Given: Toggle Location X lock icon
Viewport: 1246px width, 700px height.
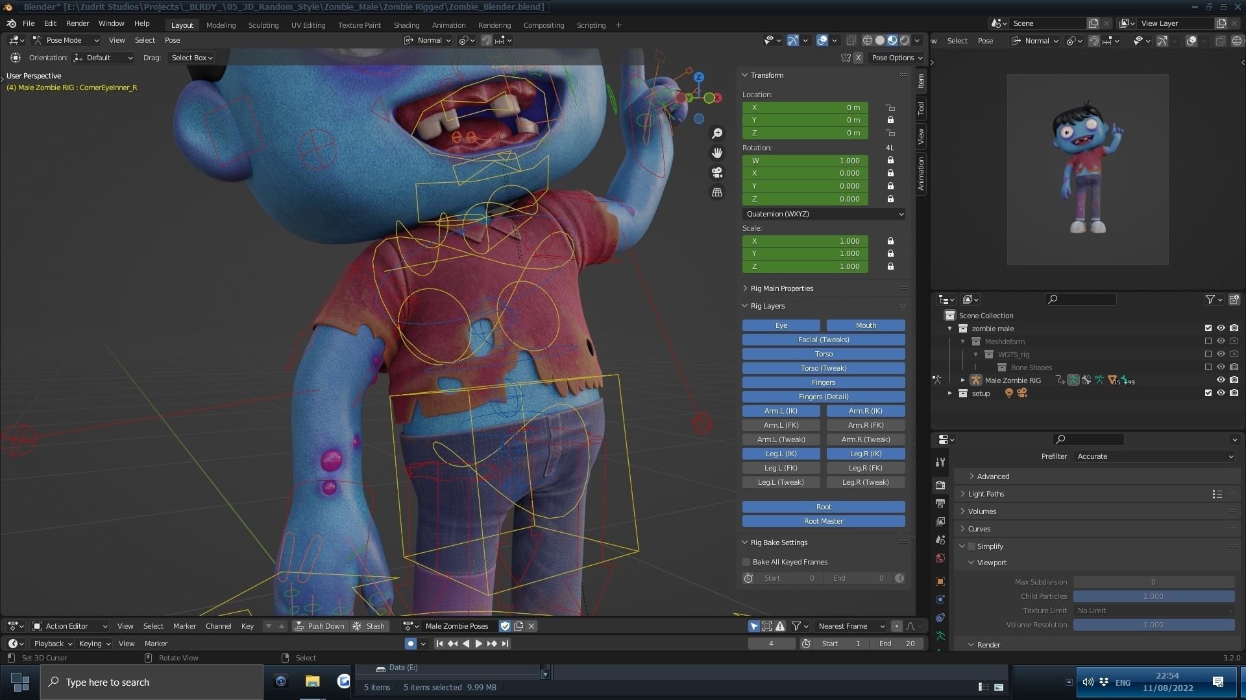Looking at the screenshot, I should [x=890, y=108].
